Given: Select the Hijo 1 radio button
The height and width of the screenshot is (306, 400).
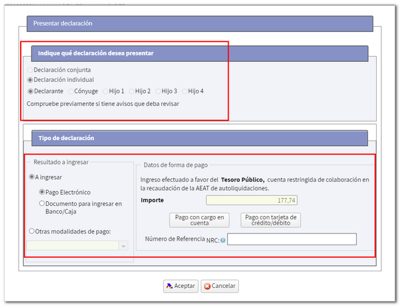Looking at the screenshot, I should (105, 91).
